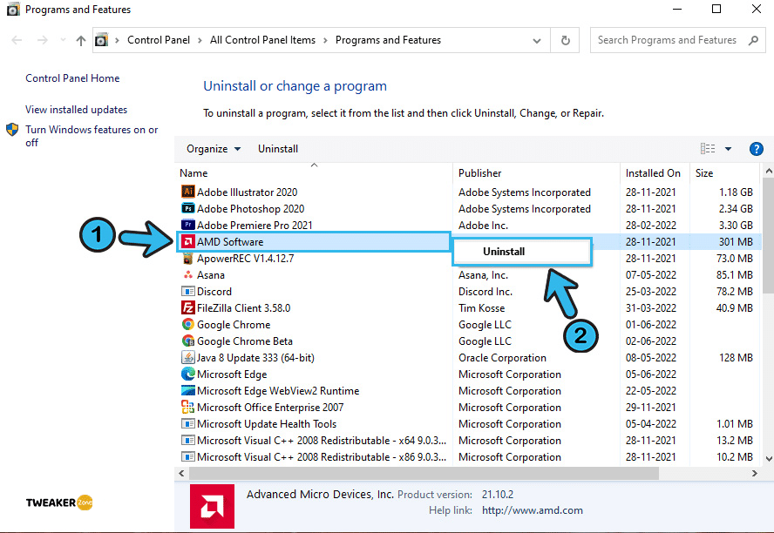Click the Microsoft Edge icon
774x533 pixels.
188,374
